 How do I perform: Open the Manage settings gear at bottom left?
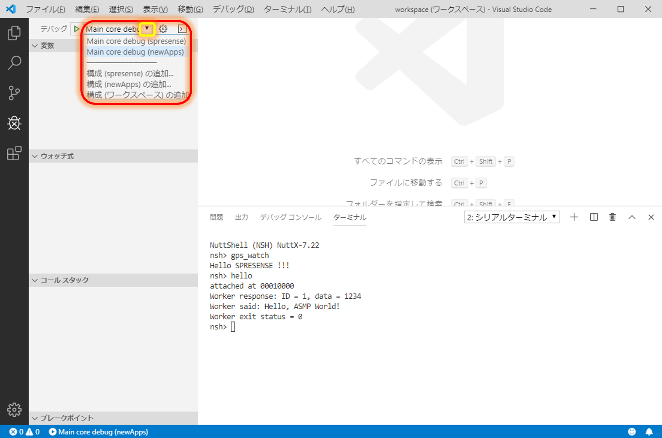click(14, 410)
